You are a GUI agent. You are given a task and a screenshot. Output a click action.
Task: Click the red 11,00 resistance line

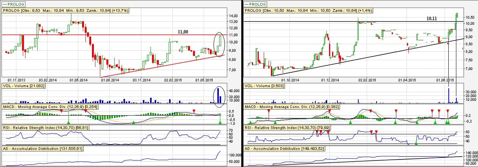114,35
